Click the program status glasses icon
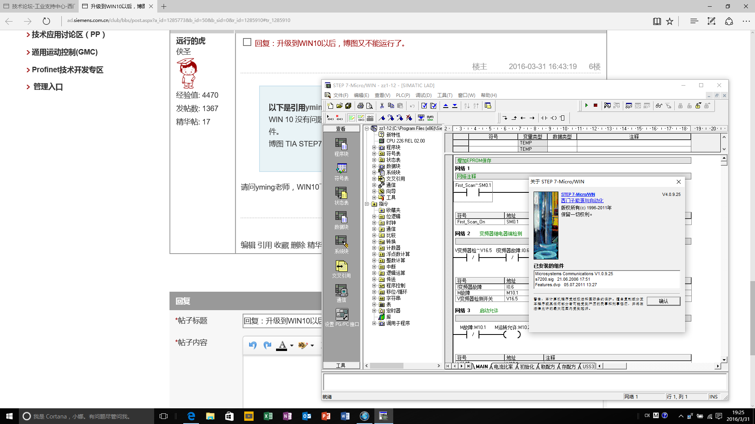 pyautogui.click(x=659, y=106)
